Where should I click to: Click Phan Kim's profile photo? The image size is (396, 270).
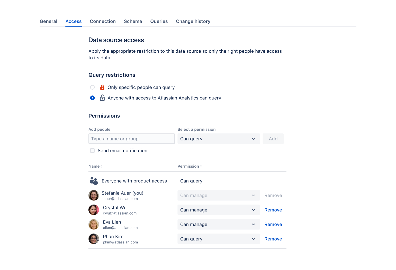pyautogui.click(x=94, y=239)
